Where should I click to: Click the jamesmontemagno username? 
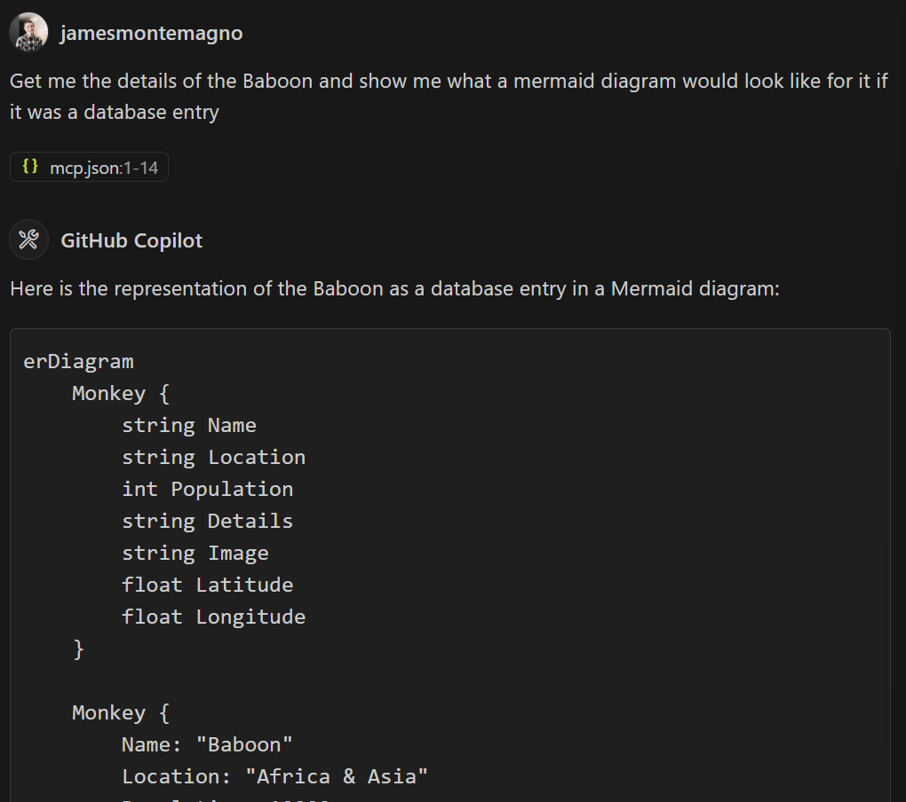click(151, 34)
